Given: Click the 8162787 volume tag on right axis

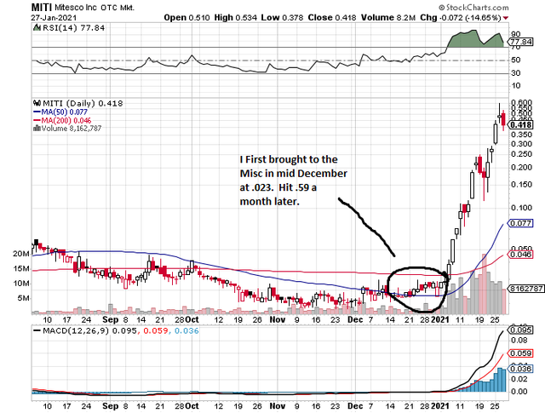Looking at the screenshot, I should pos(526,289).
